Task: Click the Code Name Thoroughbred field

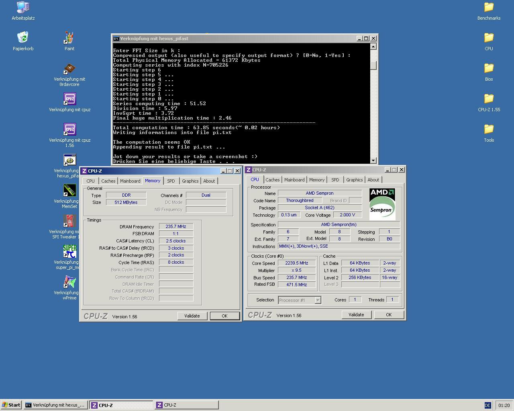Action: tap(300, 200)
